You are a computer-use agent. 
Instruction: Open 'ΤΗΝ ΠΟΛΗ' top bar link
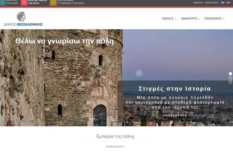pos(34,3)
